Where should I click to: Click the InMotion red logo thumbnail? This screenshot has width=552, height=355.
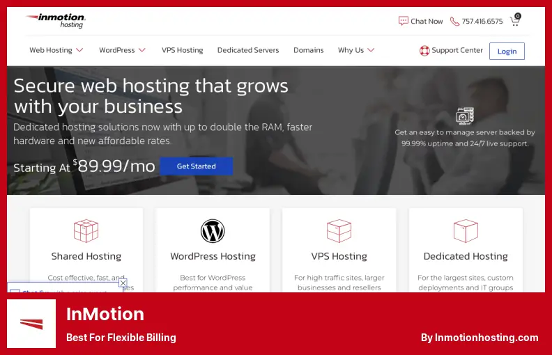click(31, 324)
